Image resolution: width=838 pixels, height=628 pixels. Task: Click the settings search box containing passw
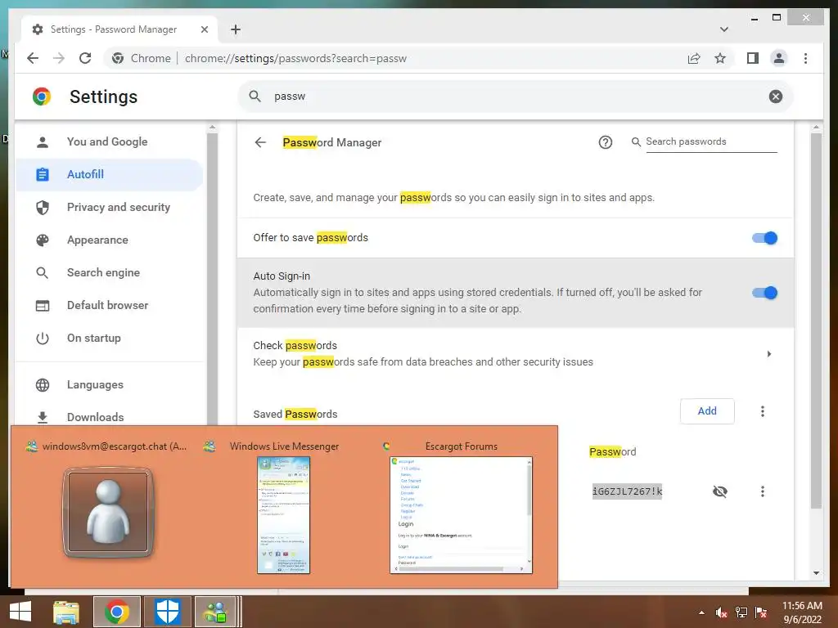click(516, 96)
